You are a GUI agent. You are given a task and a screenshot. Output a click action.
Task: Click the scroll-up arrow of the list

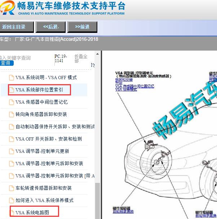[x=97, y=54]
